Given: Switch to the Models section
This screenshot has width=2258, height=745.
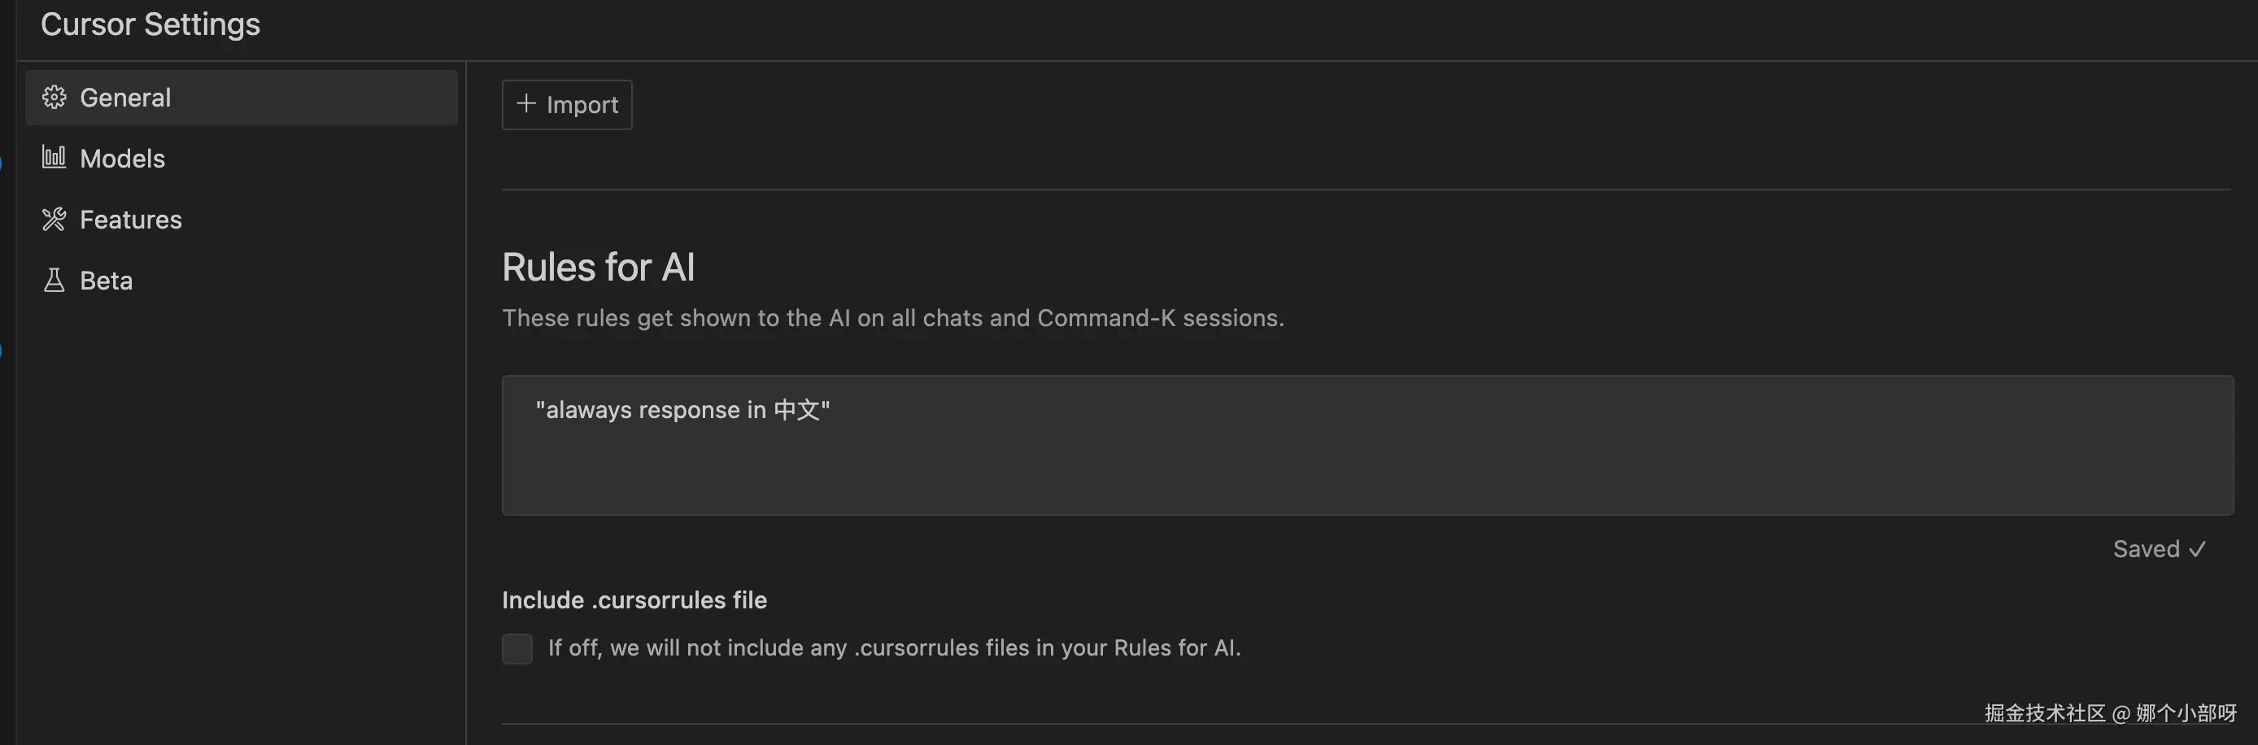Looking at the screenshot, I should click(x=123, y=159).
